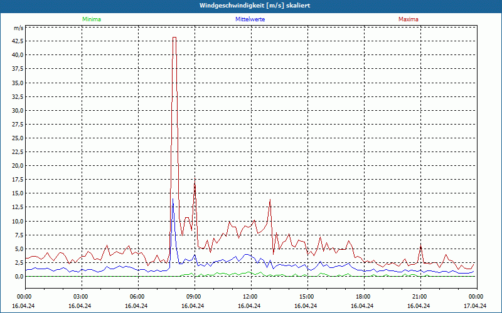This screenshot has height=313, width=502.
Task: Click the chart title Windgeschwindigkeit [m/s] skaliert
Action: (x=255, y=6)
